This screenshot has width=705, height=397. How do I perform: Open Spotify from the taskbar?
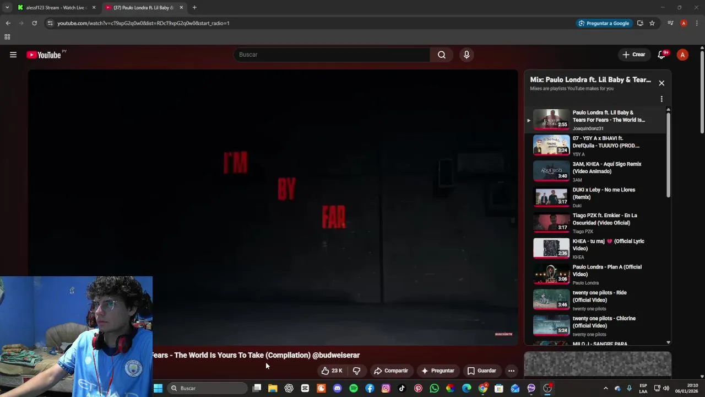(354, 388)
